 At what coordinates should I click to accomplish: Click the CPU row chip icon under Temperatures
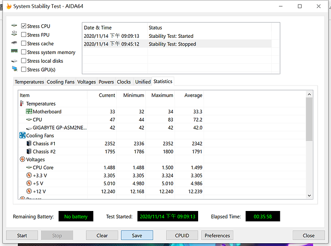click(x=29, y=119)
